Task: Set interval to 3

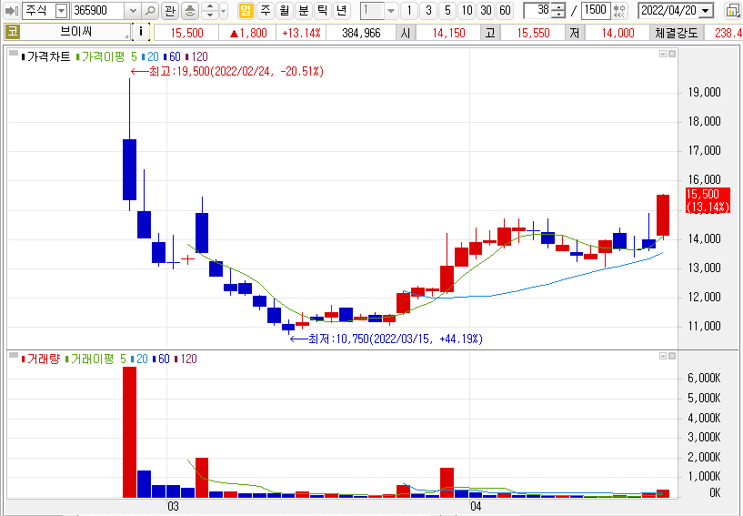Action: click(x=429, y=10)
